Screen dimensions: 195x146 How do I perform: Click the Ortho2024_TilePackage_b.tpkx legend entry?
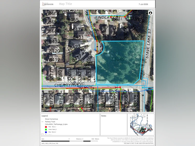[56, 124]
